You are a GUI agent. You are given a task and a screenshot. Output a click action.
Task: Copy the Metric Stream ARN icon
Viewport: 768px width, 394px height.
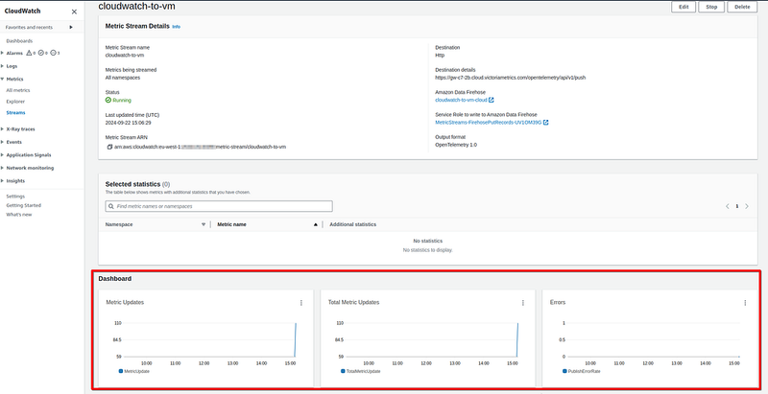[x=109, y=147]
